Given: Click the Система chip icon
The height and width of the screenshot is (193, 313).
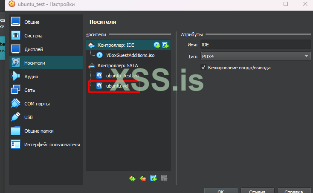Looking at the screenshot, I should click(x=16, y=35).
